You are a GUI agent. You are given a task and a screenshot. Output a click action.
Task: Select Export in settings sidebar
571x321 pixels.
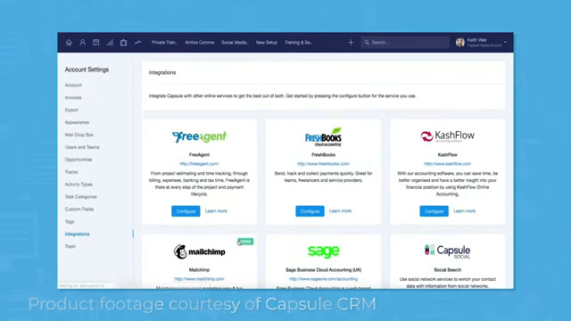point(71,110)
